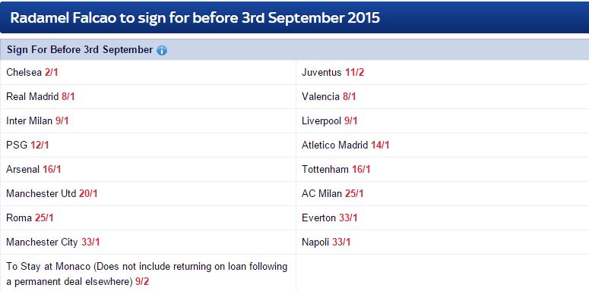Pick Everton 33/1 odds

coord(348,217)
